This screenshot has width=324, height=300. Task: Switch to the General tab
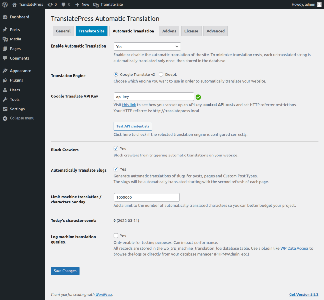click(x=63, y=31)
